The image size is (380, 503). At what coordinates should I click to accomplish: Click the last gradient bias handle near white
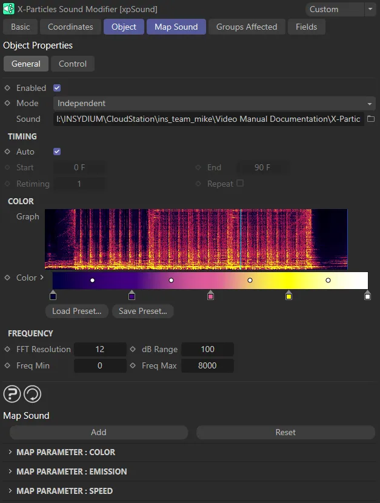[x=328, y=281]
